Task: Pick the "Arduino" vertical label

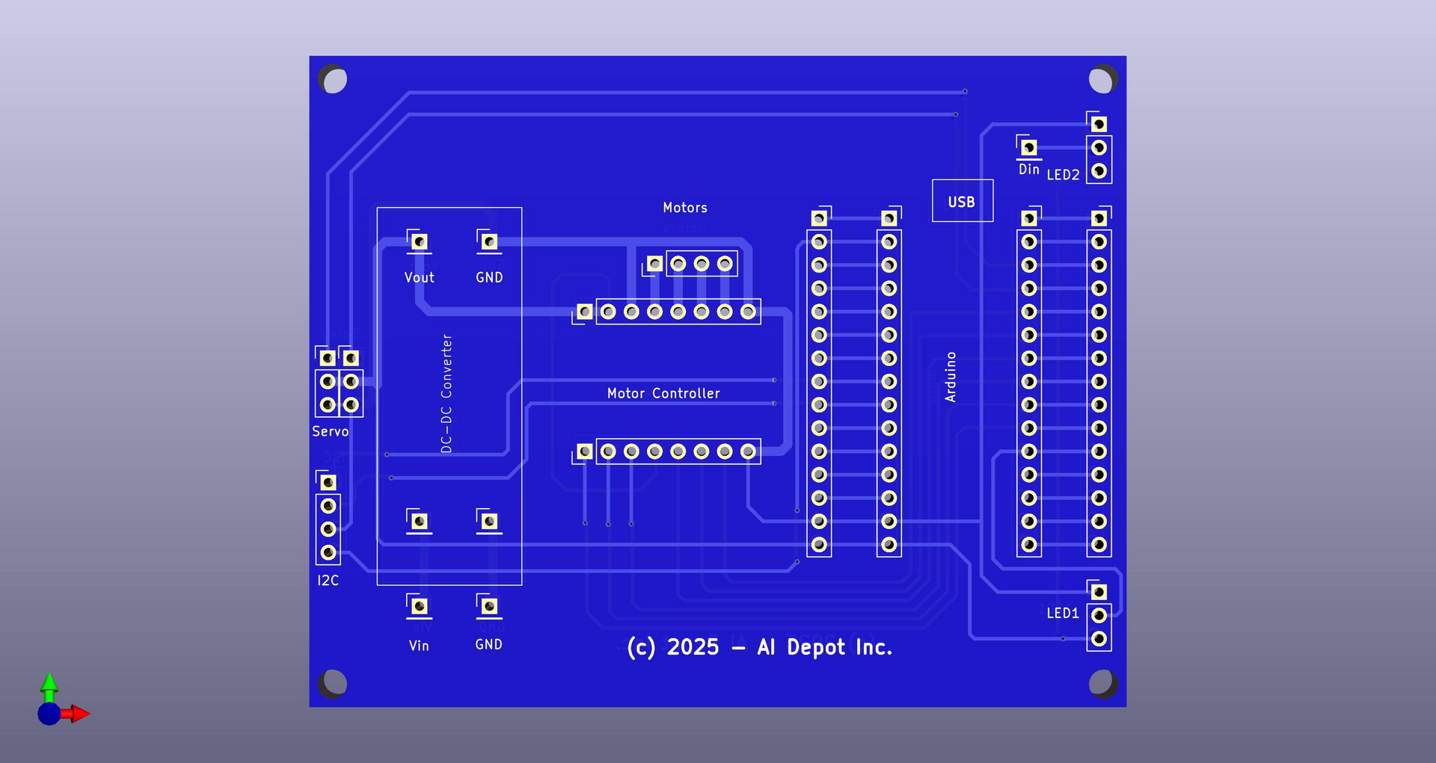Action: pyautogui.click(x=951, y=377)
